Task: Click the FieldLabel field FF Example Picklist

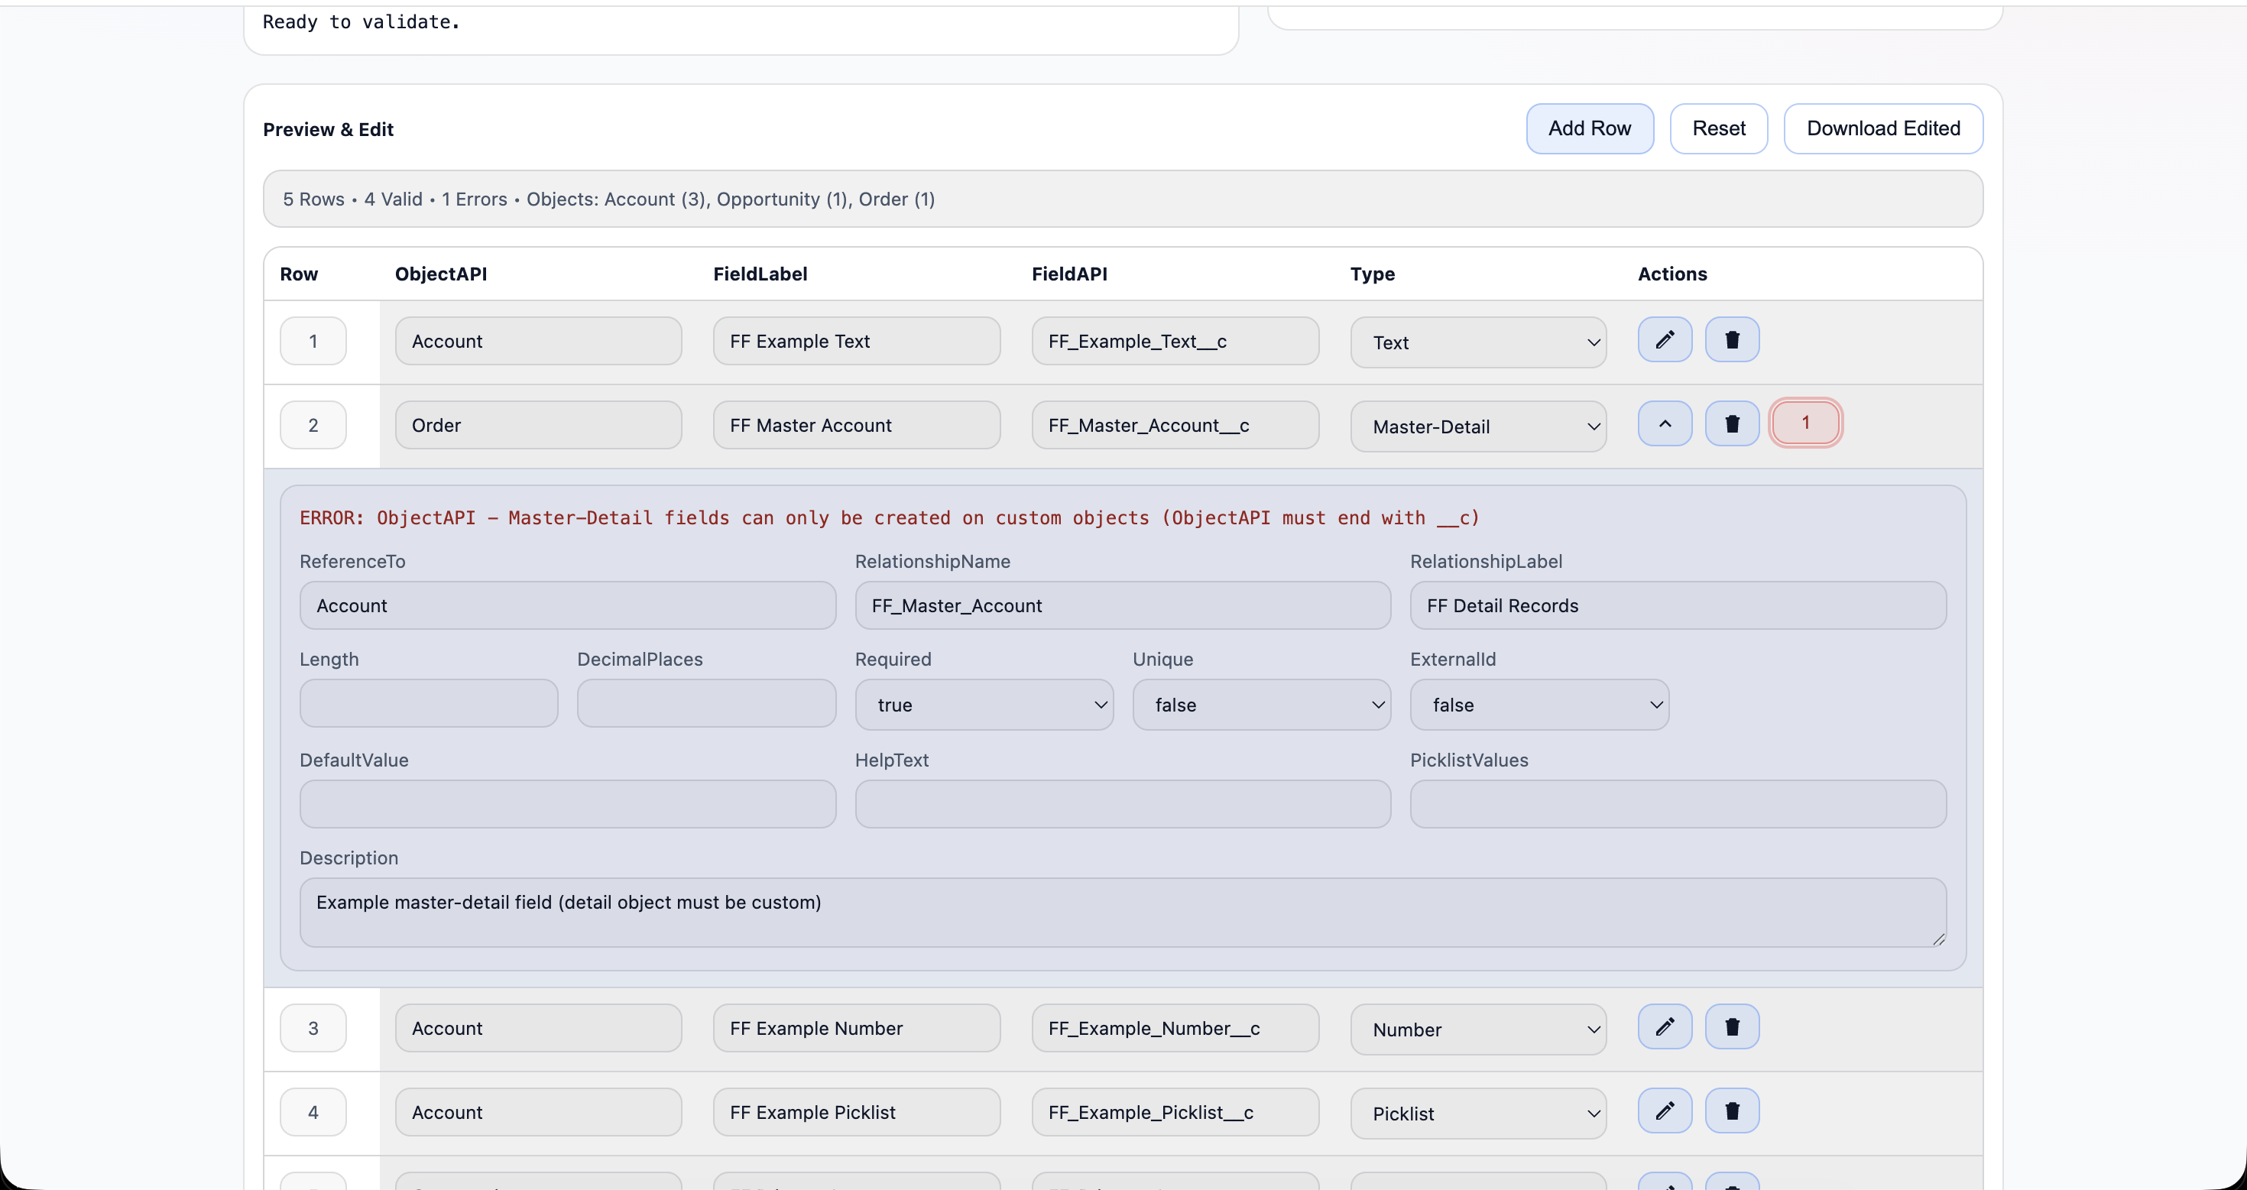Action: [x=857, y=1111]
